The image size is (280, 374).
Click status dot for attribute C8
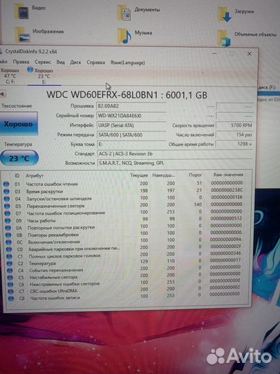point(11,298)
